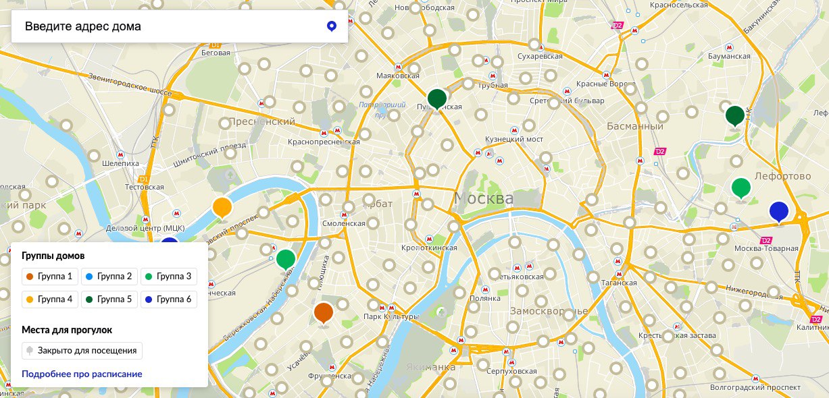Click the dark green pin at Пушкинская

(437, 99)
